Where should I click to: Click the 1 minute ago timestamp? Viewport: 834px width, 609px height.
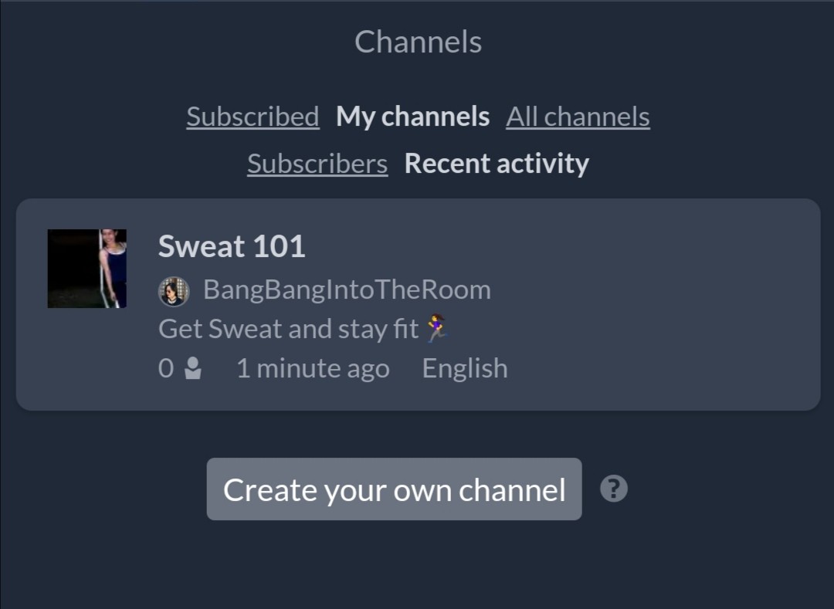coord(314,368)
